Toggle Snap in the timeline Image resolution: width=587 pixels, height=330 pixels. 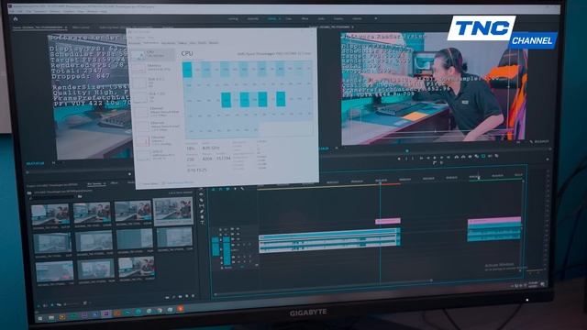click(x=220, y=190)
